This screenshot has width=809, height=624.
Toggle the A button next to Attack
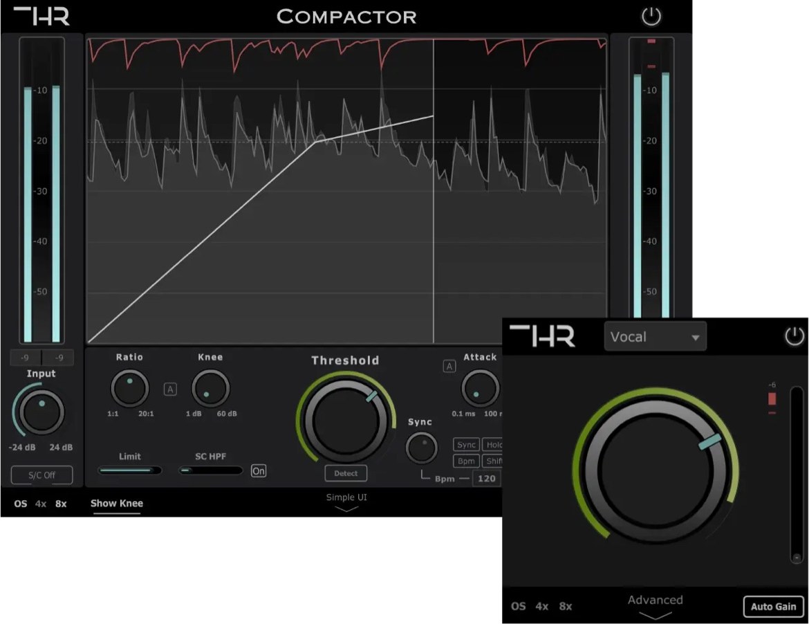tap(449, 367)
